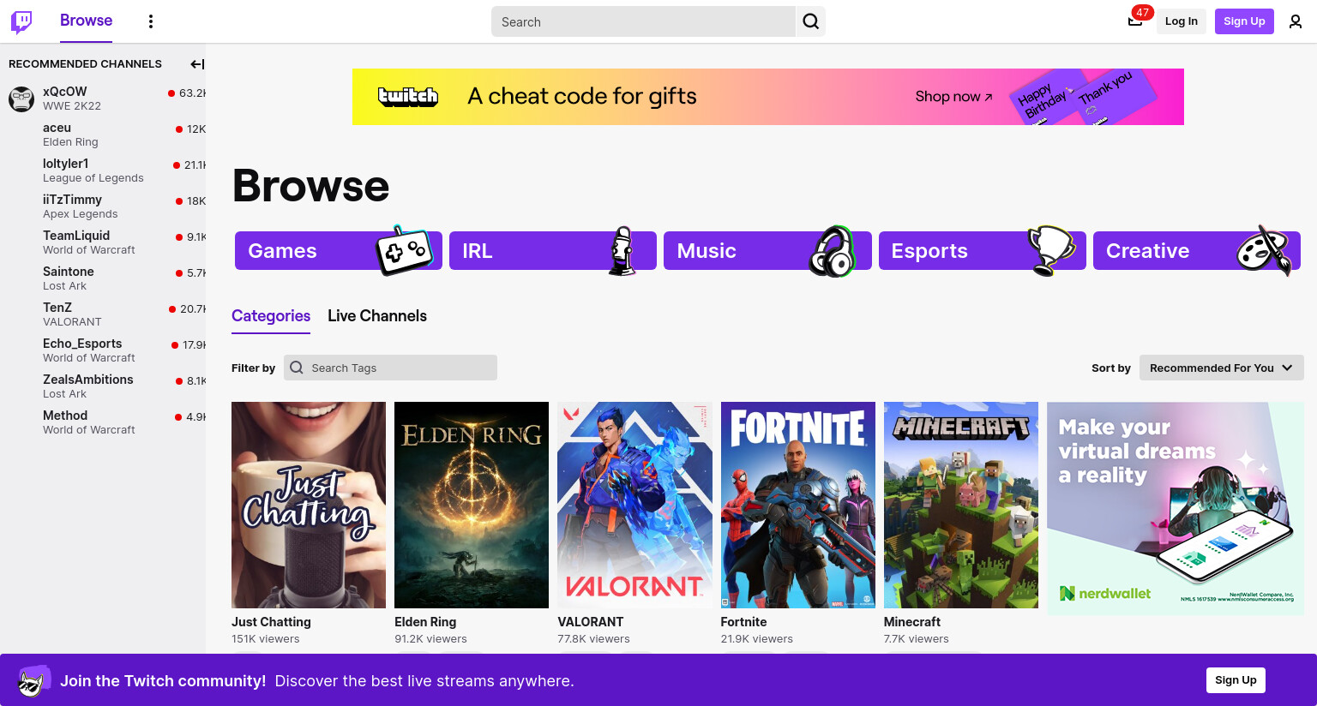Image resolution: width=1317 pixels, height=706 pixels.
Task: Open the IRL category button
Action: (x=553, y=251)
